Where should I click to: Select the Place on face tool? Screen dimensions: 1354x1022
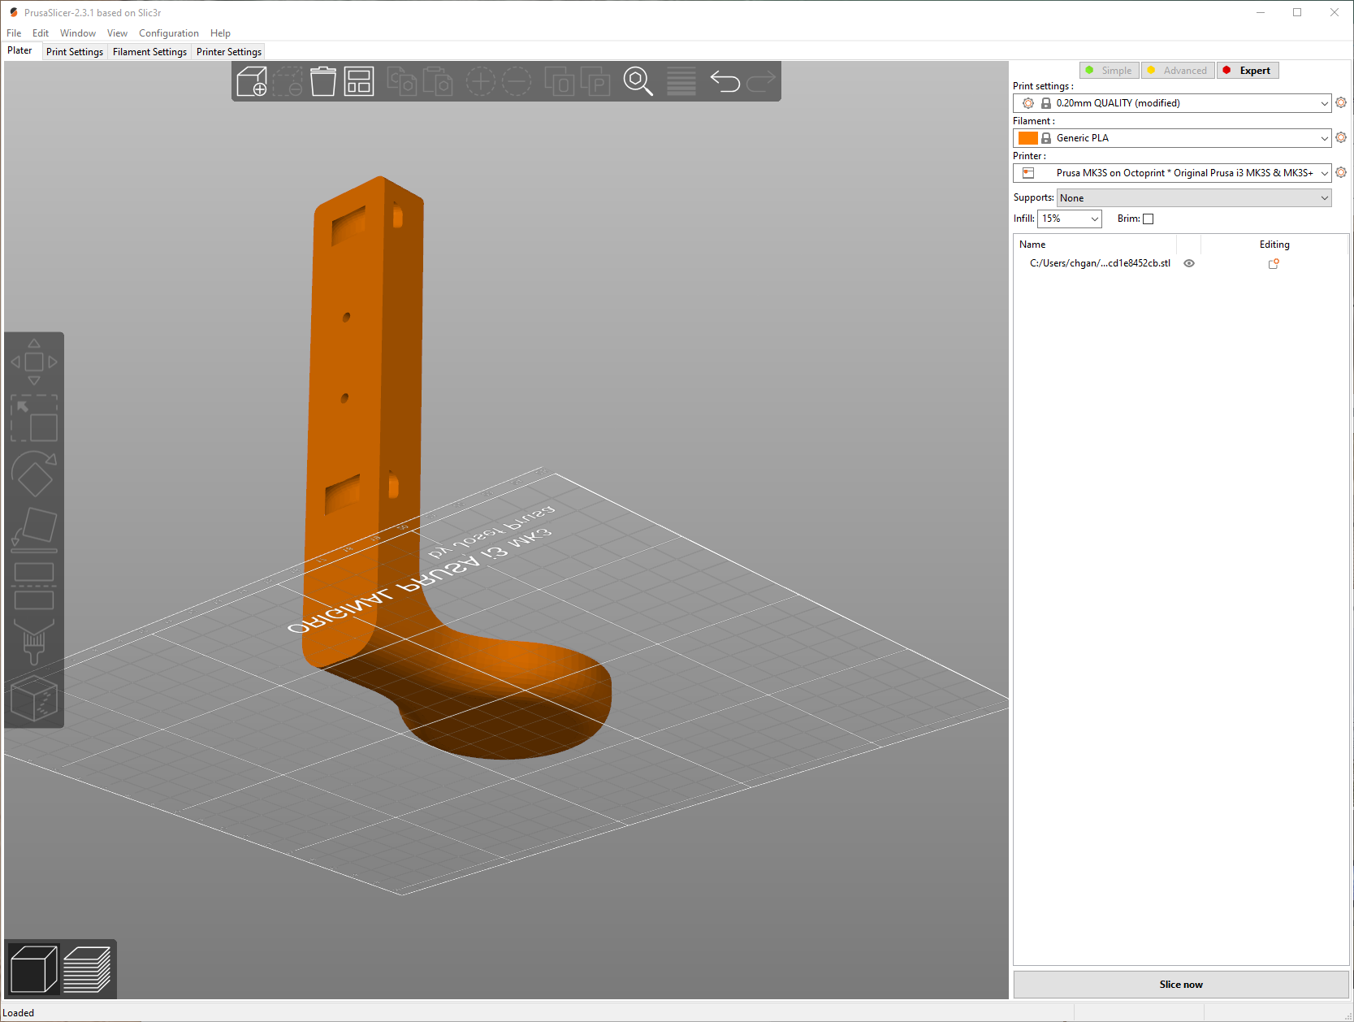tap(34, 529)
